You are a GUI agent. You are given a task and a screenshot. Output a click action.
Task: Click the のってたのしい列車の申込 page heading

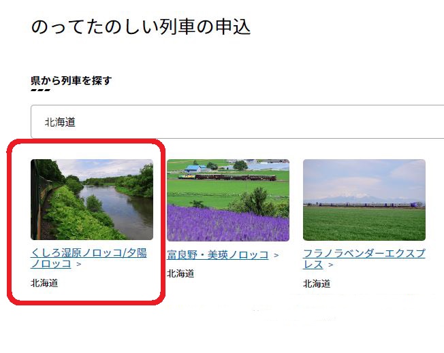pos(141,27)
